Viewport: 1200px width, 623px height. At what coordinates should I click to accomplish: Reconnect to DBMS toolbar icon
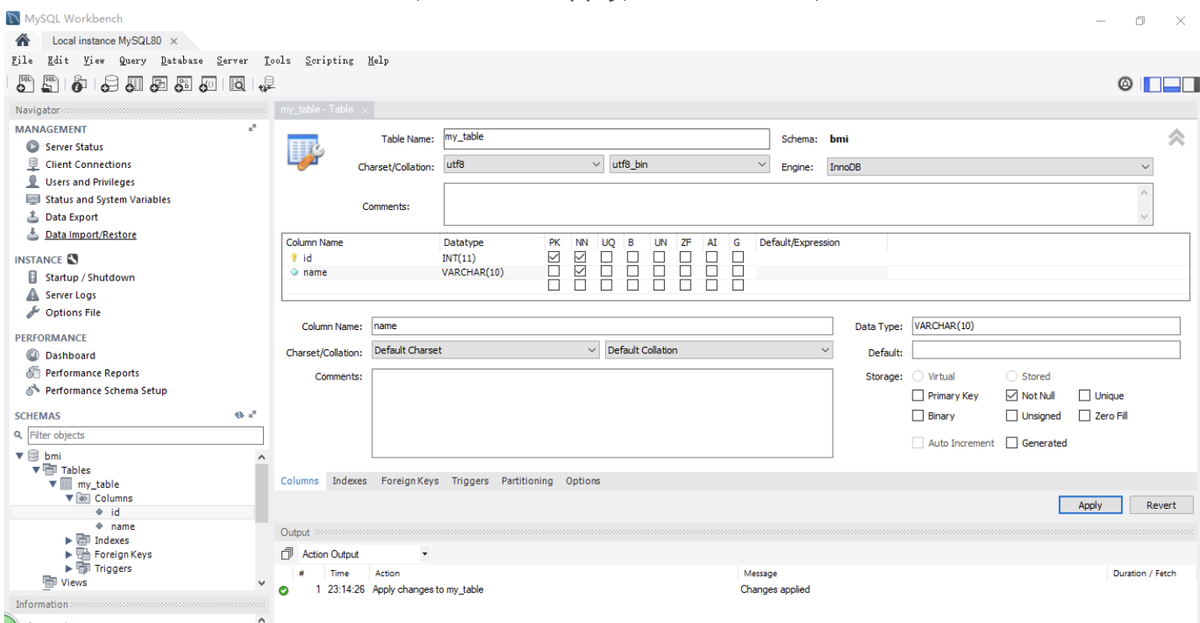267,83
